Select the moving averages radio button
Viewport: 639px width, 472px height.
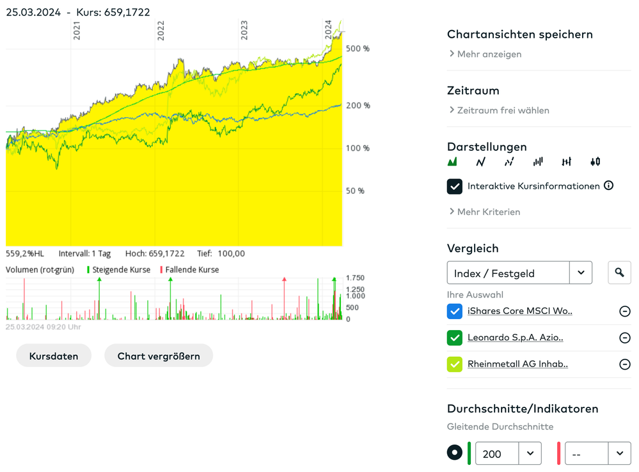coord(455,453)
